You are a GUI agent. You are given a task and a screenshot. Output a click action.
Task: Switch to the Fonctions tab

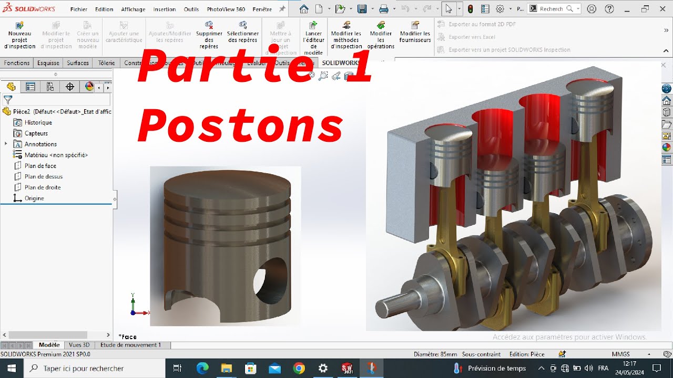[x=17, y=63]
